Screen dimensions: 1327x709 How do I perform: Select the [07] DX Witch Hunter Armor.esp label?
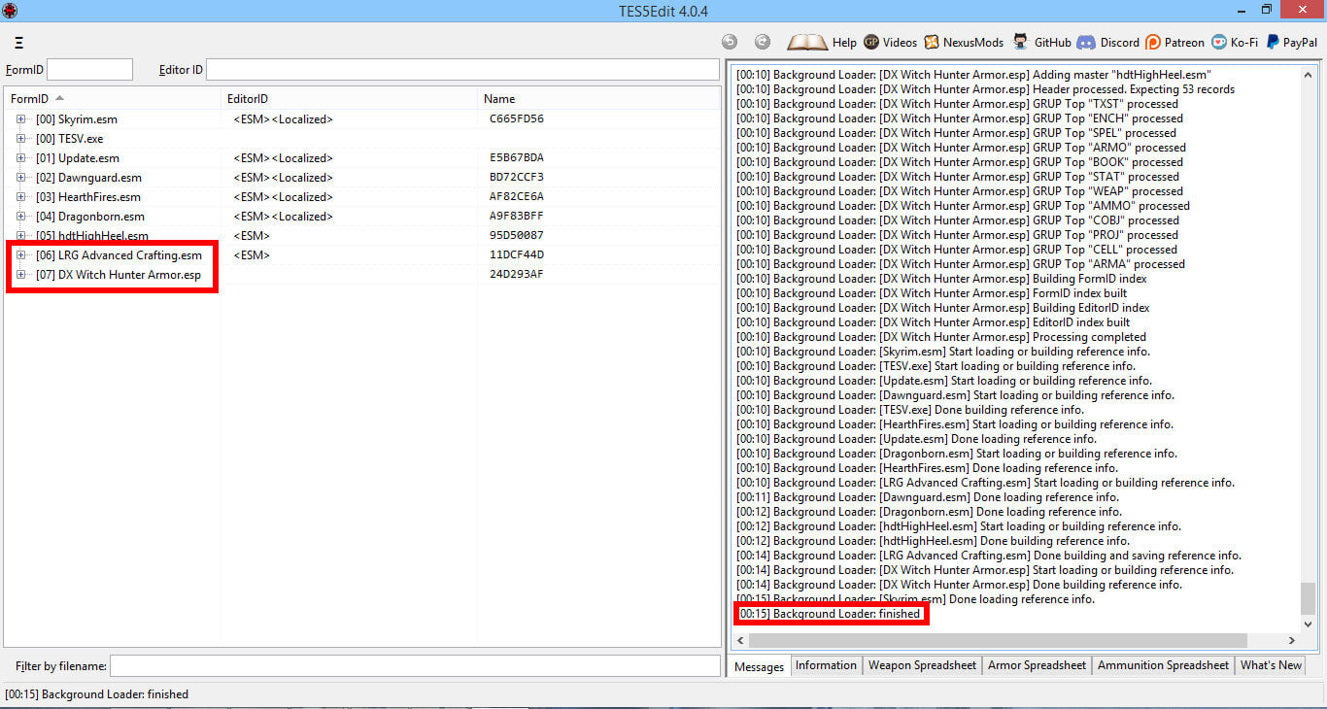(119, 275)
